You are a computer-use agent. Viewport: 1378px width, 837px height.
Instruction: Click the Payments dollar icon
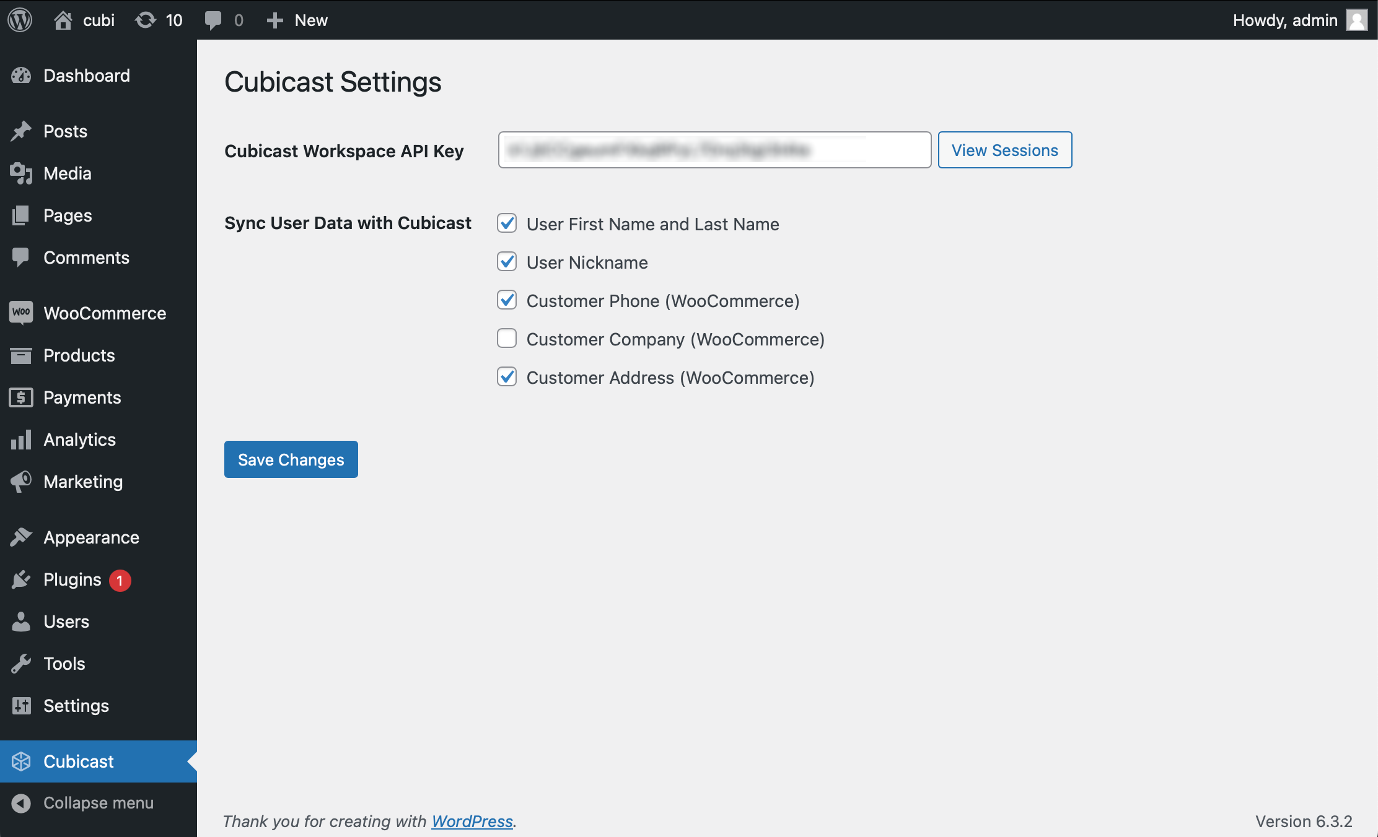21,397
